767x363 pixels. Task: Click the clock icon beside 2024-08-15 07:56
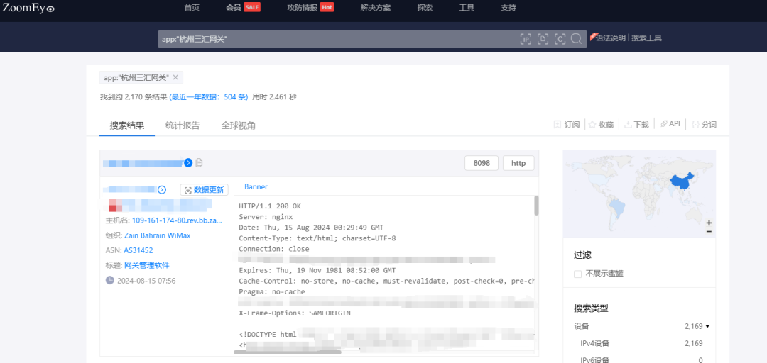click(110, 281)
